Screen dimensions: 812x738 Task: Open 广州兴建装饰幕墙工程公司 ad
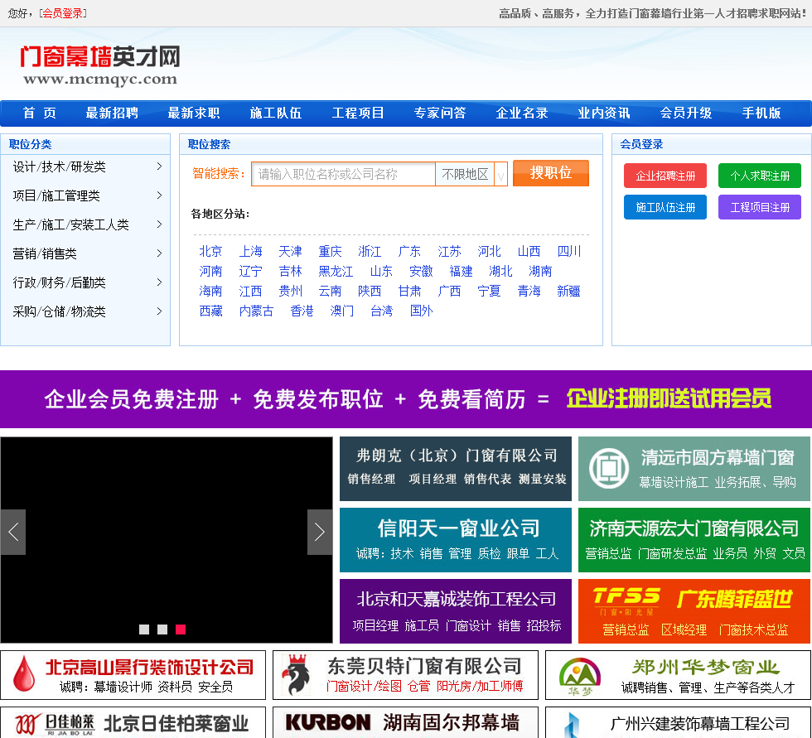[x=679, y=722]
